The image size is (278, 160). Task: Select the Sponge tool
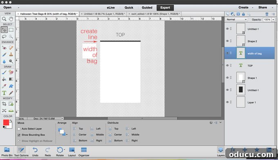tap(11, 61)
